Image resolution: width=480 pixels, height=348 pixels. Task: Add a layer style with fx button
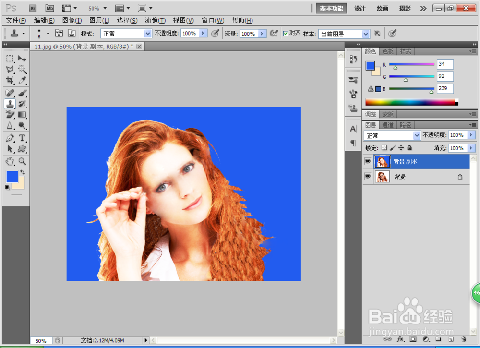pos(400,339)
